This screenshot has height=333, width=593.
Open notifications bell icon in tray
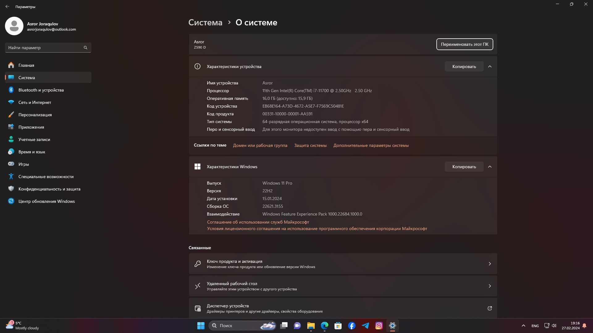(584, 326)
